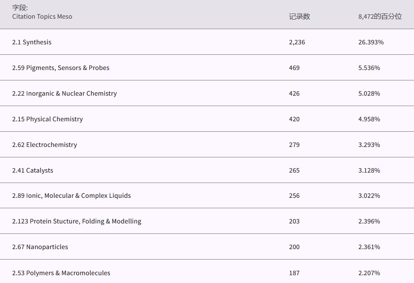Click the 4.958% percentage for Physical Chemistry

(369, 119)
